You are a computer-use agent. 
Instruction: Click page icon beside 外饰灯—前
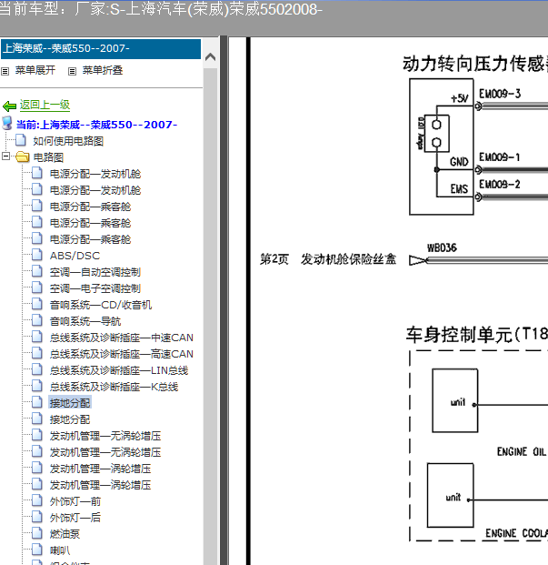(37, 500)
